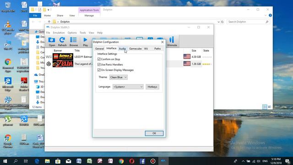This screenshot has width=293, height=165.
Task: Open Opera browser from the taskbar
Action: point(132,161)
